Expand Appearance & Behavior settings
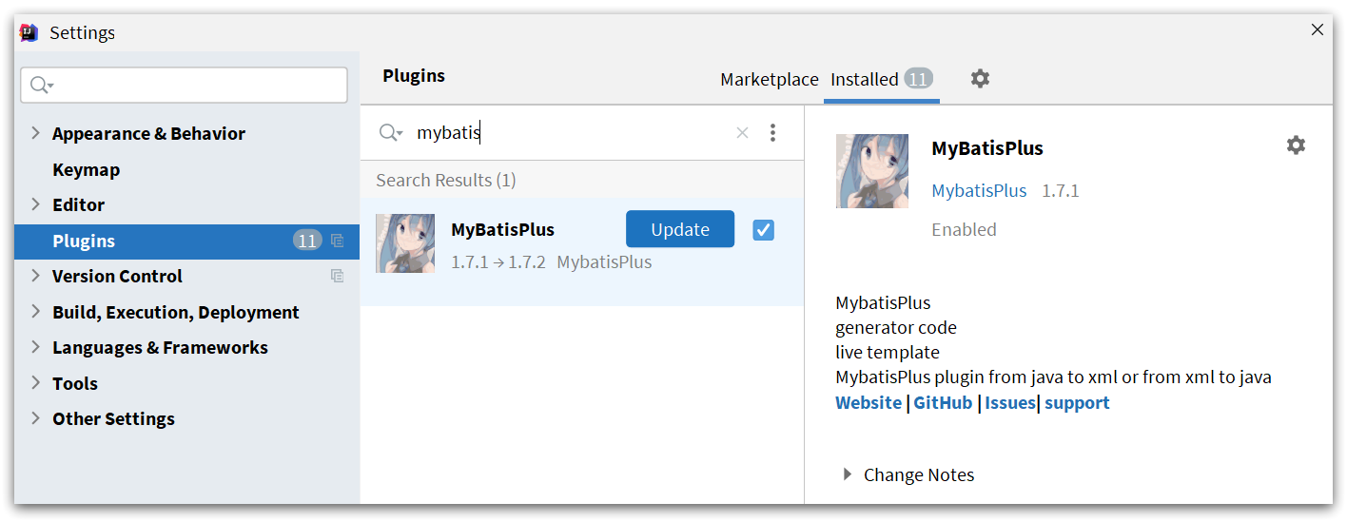The width and height of the screenshot is (1347, 522). (x=36, y=133)
